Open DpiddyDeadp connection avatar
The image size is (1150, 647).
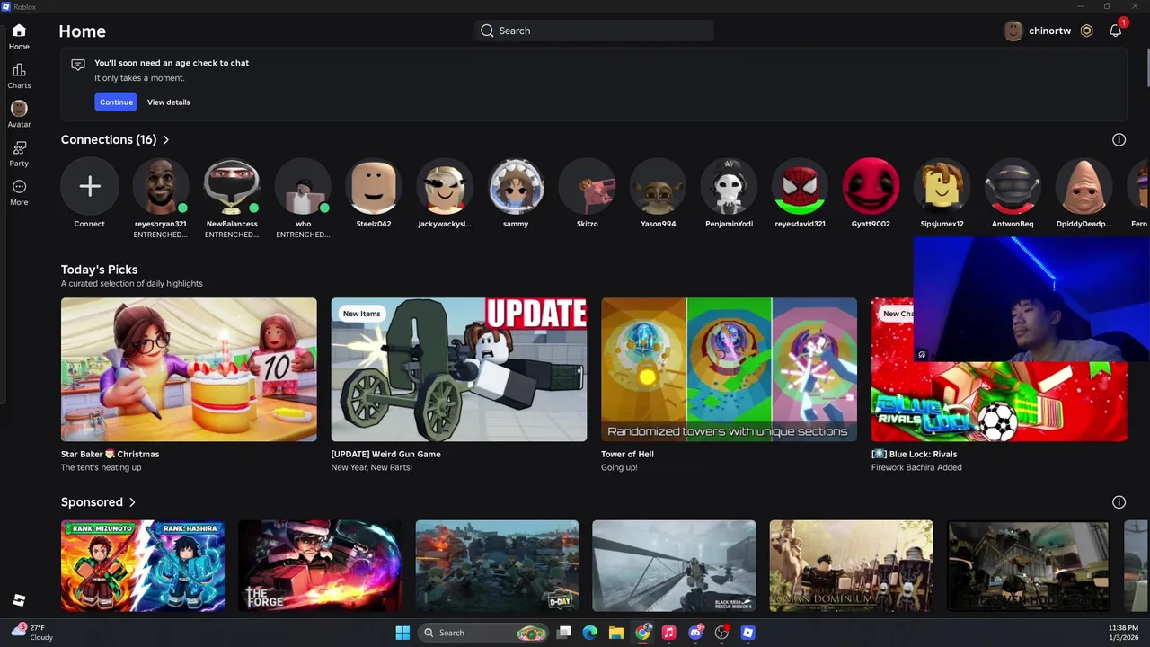[1084, 187]
